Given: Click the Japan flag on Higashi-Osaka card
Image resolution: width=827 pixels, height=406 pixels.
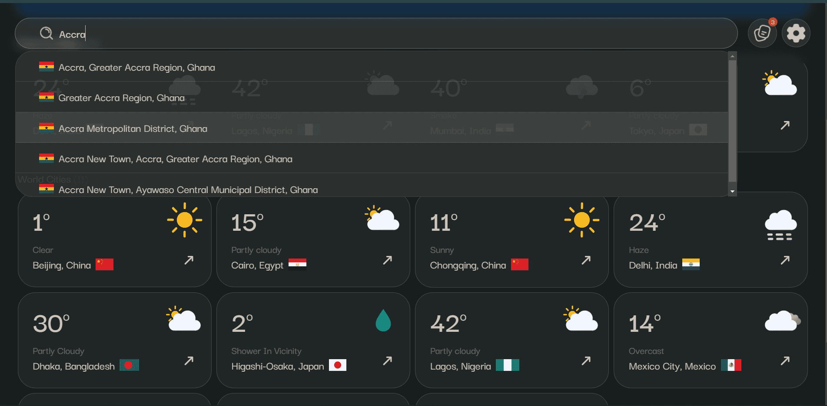Looking at the screenshot, I should coord(337,365).
